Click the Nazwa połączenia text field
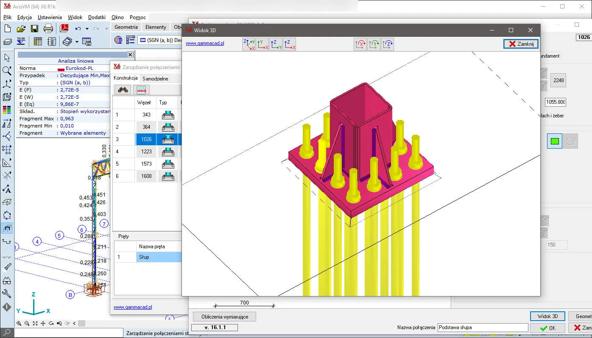The width and height of the screenshot is (592, 338). tap(483, 327)
